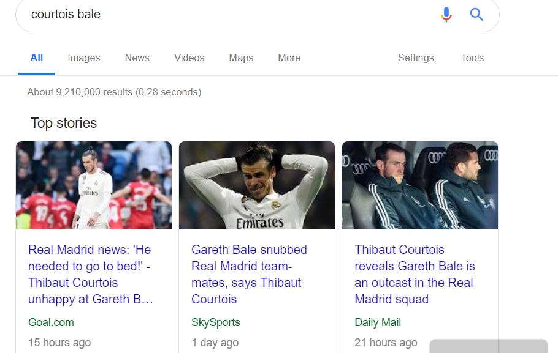Open 'Gareth Bale snubbed Real Madrid team-mates' headline
The width and height of the screenshot is (558, 353).
click(x=249, y=275)
